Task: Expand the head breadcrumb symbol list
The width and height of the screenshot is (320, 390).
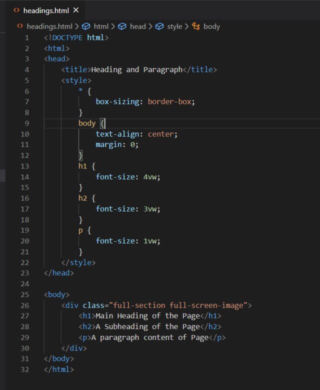Action: (137, 26)
